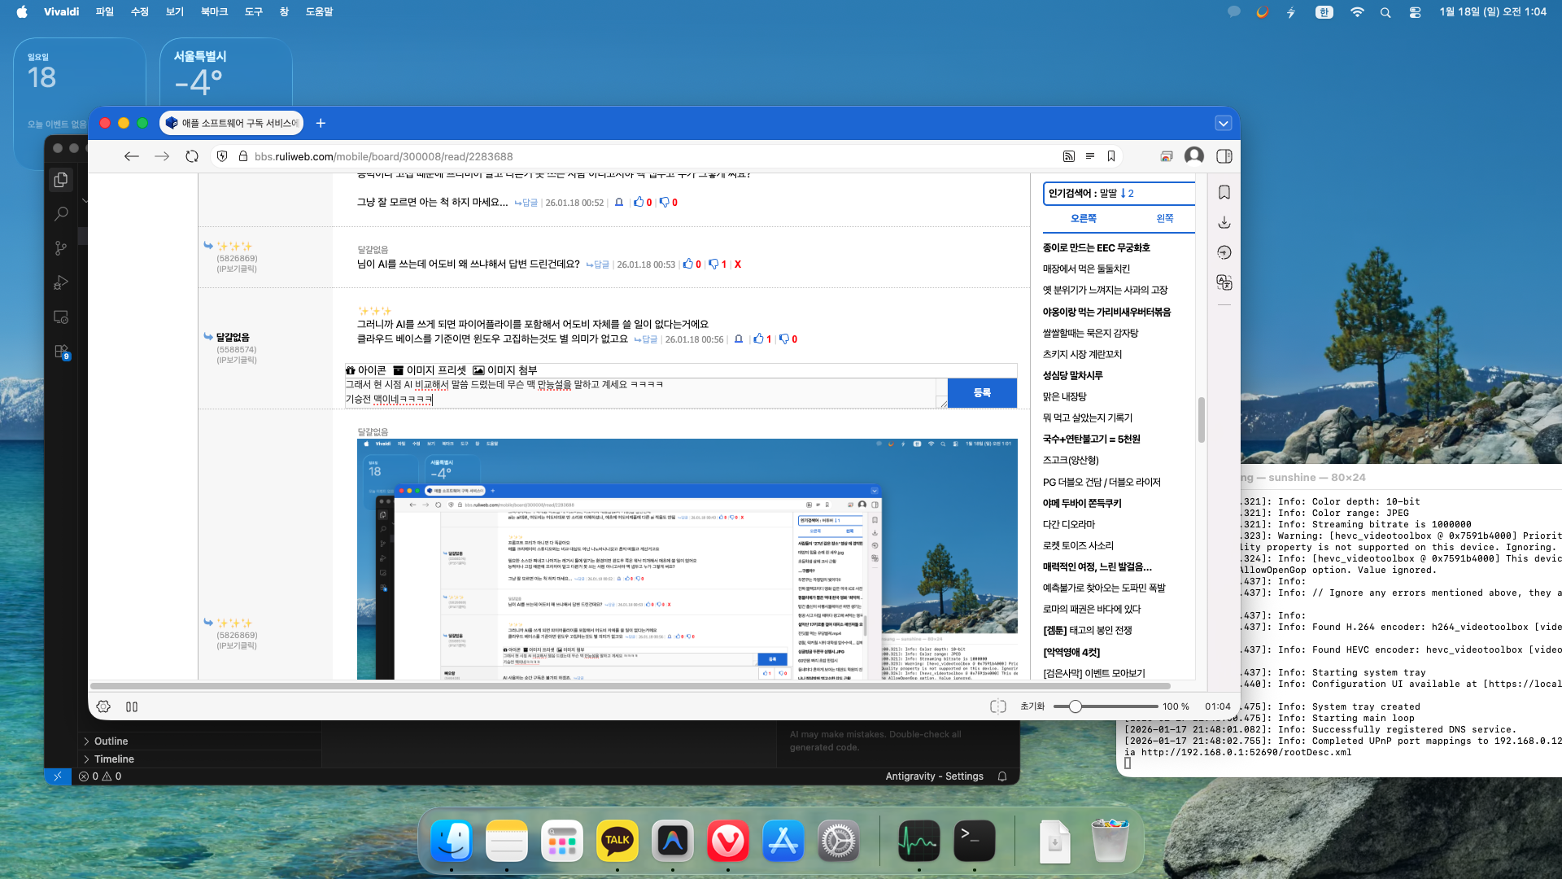
Task: Open the History panel icon
Action: [1224, 252]
